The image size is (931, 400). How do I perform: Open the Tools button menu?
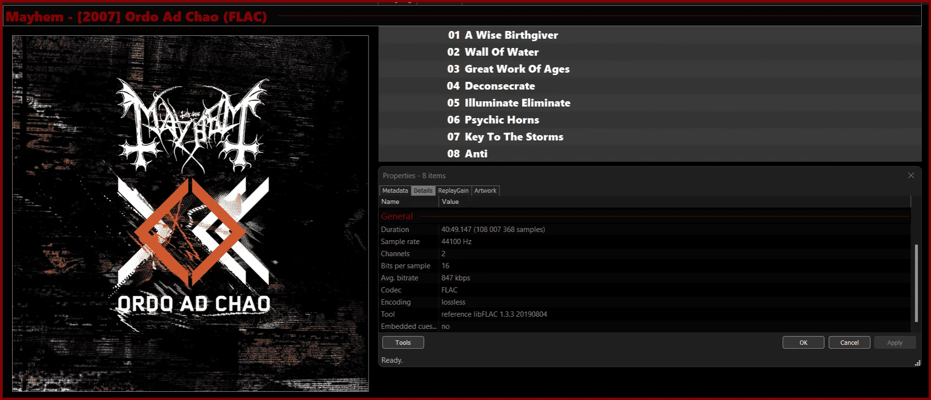tap(403, 342)
